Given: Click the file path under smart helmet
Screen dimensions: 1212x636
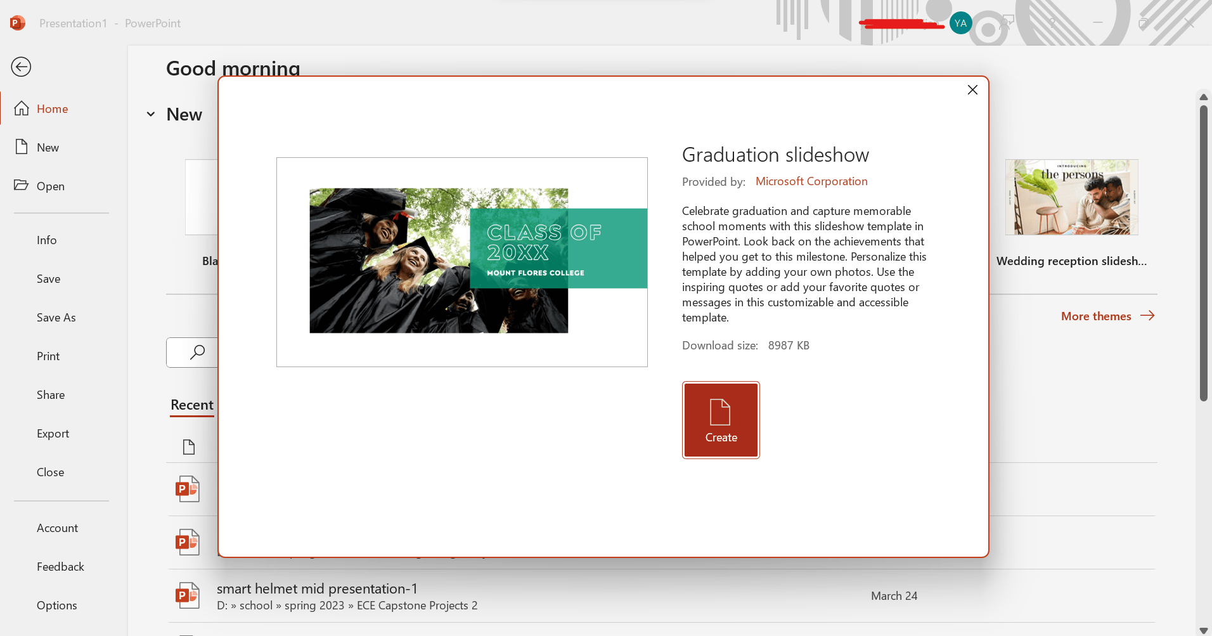Looking at the screenshot, I should tap(347, 606).
